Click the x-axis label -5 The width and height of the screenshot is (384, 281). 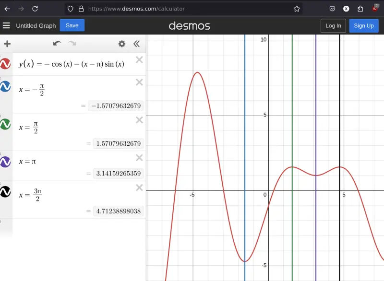point(192,195)
